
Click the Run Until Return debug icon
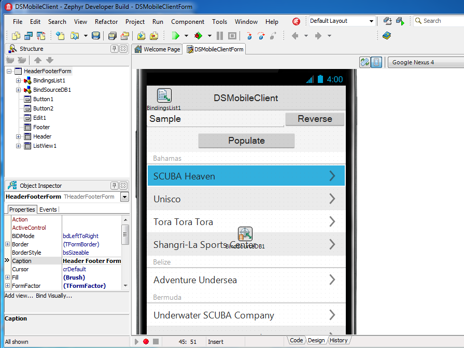[x=273, y=36]
